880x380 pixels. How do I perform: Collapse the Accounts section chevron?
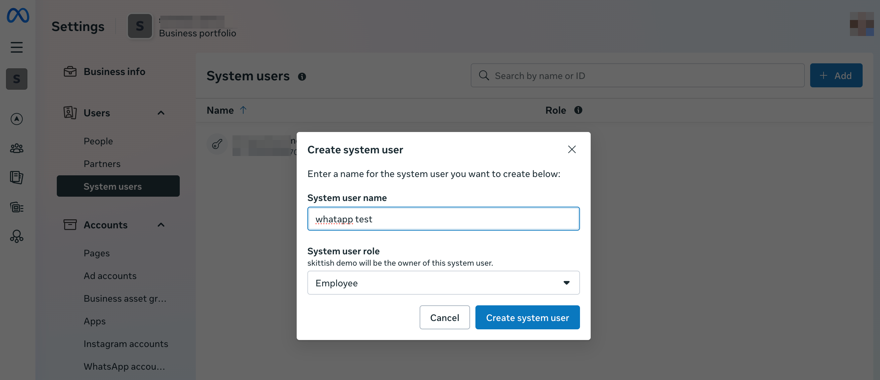pos(161,225)
